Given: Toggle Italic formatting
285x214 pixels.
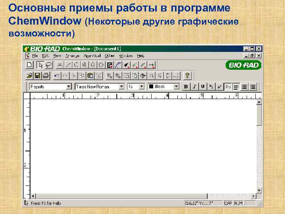Looking at the screenshot, I should 194,87.
